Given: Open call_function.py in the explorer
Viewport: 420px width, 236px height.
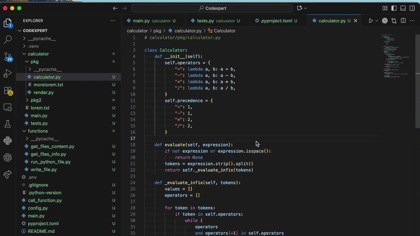Looking at the screenshot, I should pos(69,200).
